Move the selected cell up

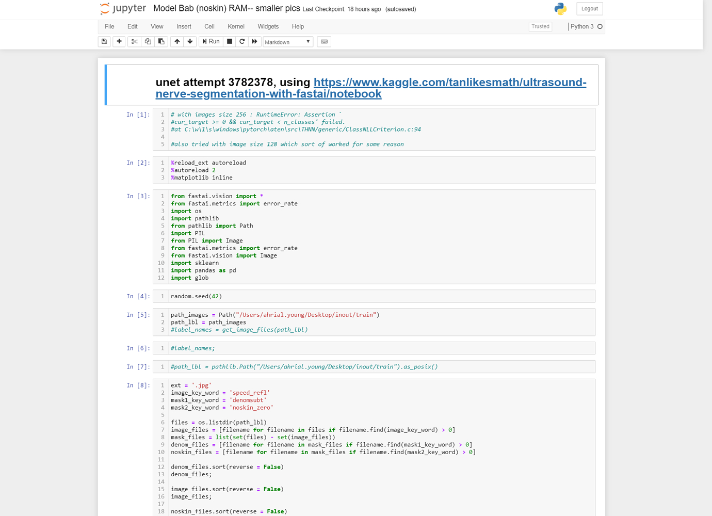click(x=176, y=41)
